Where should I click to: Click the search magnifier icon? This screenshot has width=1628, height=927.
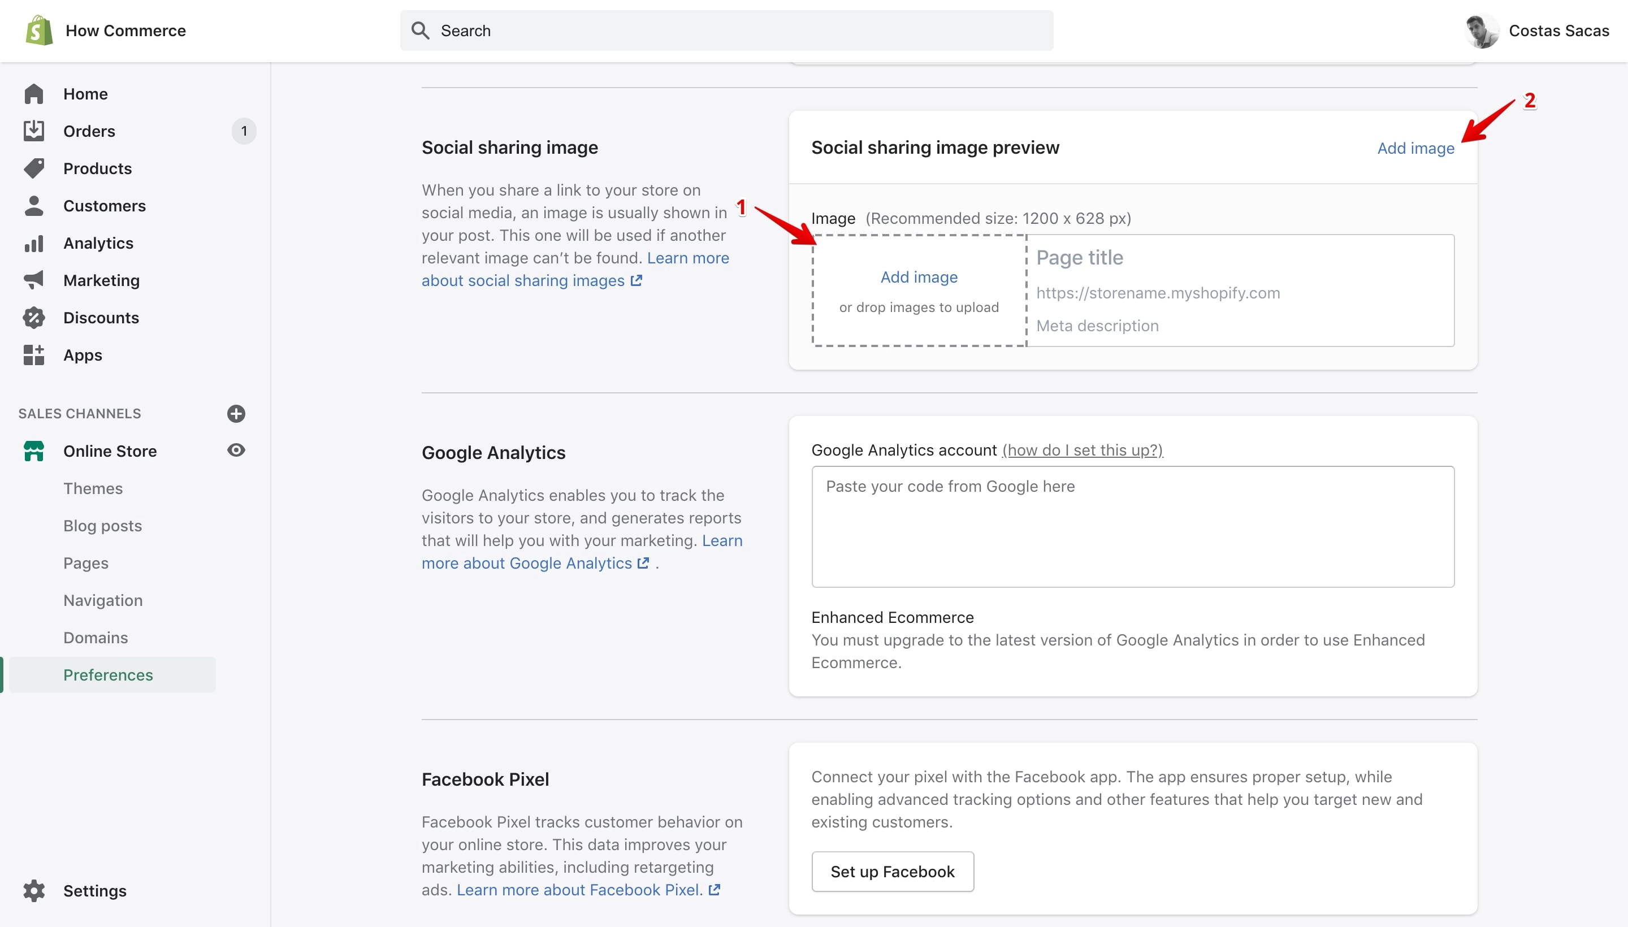pyautogui.click(x=420, y=30)
